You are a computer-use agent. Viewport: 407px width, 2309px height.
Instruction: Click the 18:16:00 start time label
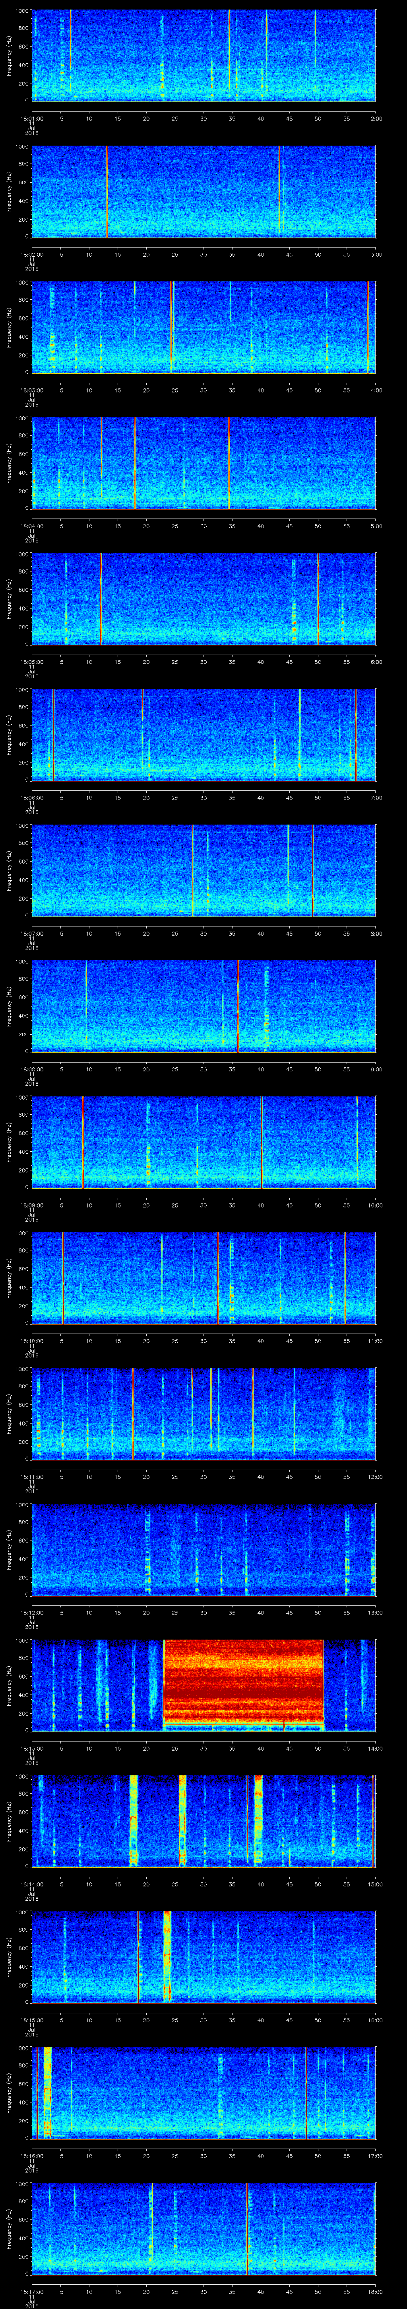tap(31, 2156)
